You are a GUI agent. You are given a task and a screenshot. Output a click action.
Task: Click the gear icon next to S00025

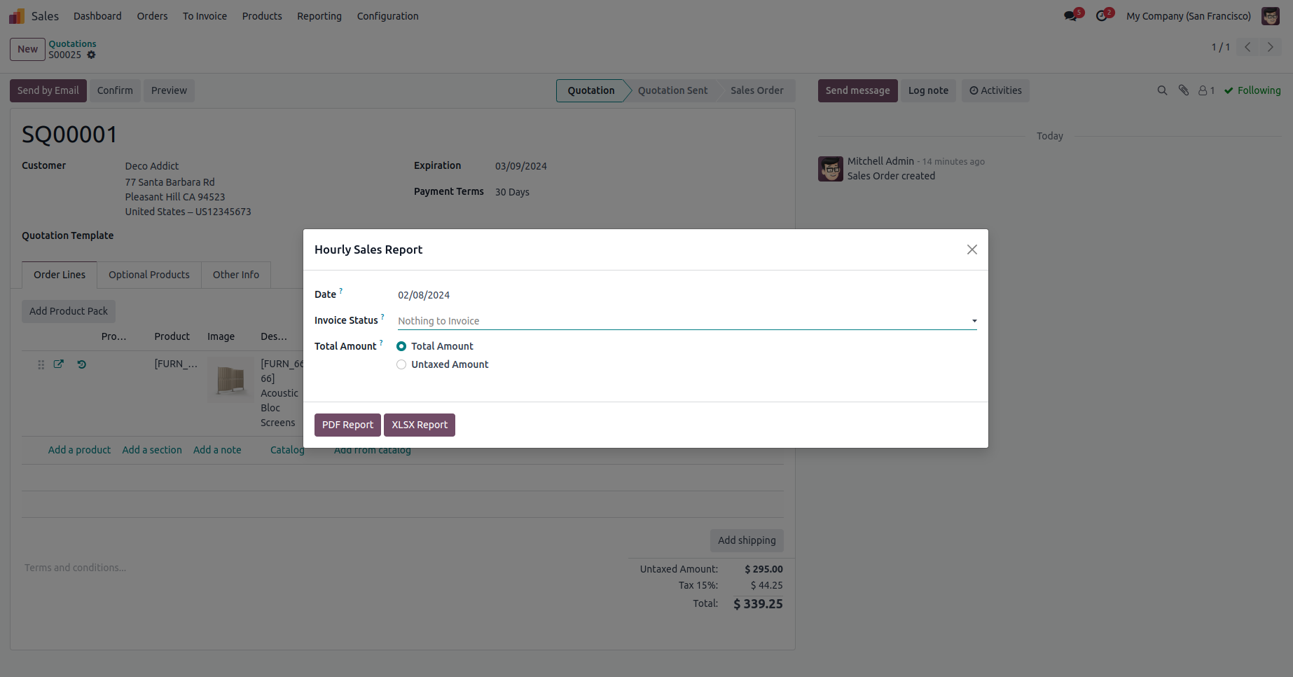click(x=91, y=55)
